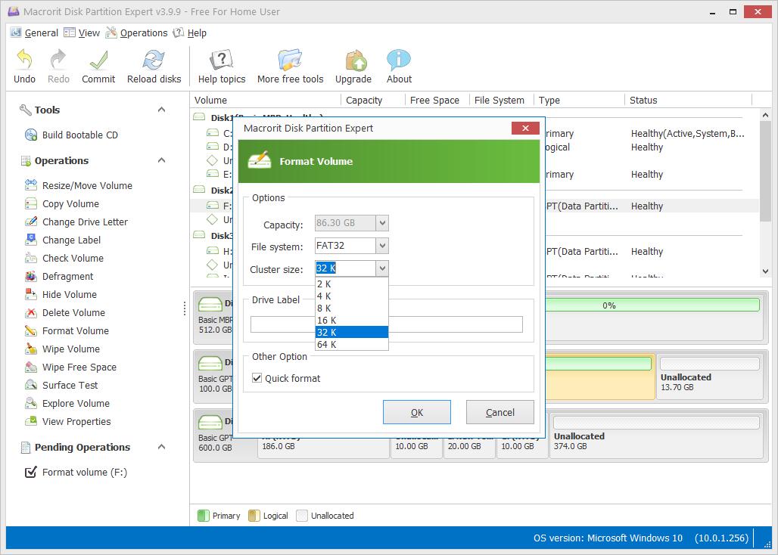Choose Hide Volume operation
Screen dimensions: 778x555
pos(70,295)
